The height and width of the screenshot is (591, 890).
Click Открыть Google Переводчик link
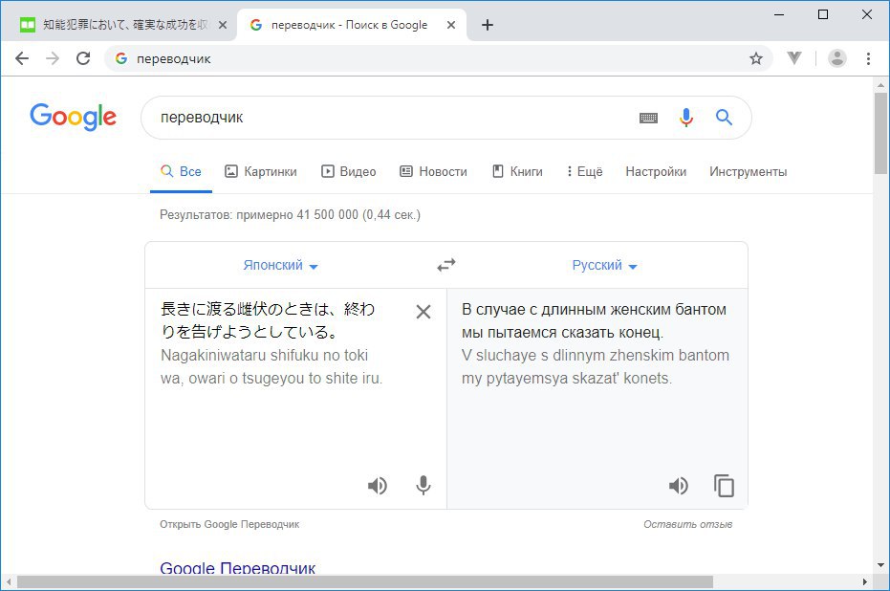click(229, 524)
